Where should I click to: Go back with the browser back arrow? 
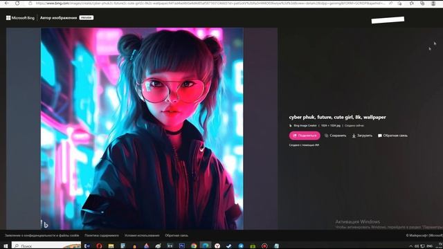(x=6, y=3)
